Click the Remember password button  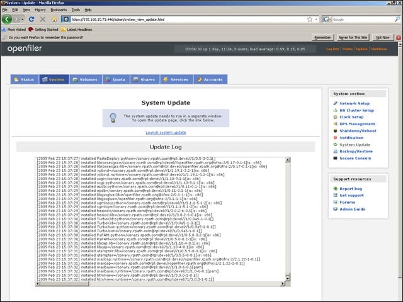[x=322, y=38]
